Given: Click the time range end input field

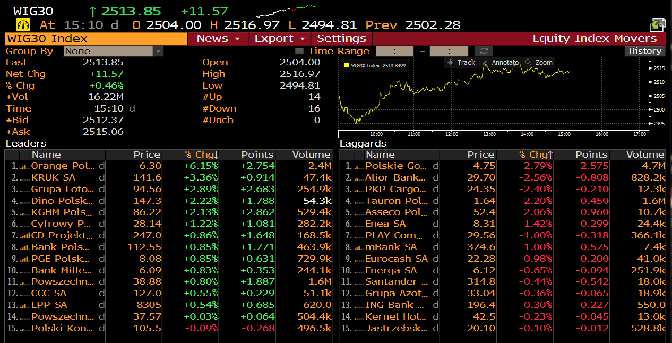Looking at the screenshot, I should tap(449, 52).
